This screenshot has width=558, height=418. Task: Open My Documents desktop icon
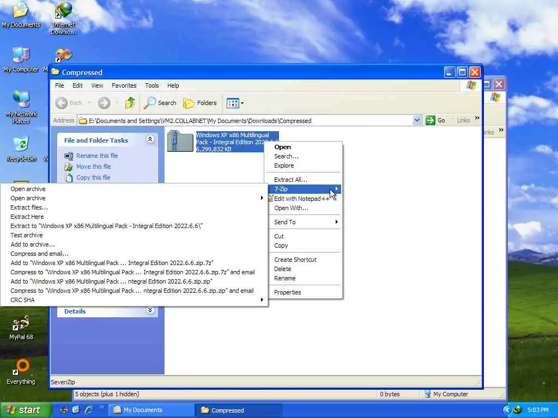tap(21, 15)
